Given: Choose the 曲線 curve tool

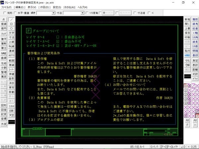Looking at the screenshot, I should click(x=4, y=58).
